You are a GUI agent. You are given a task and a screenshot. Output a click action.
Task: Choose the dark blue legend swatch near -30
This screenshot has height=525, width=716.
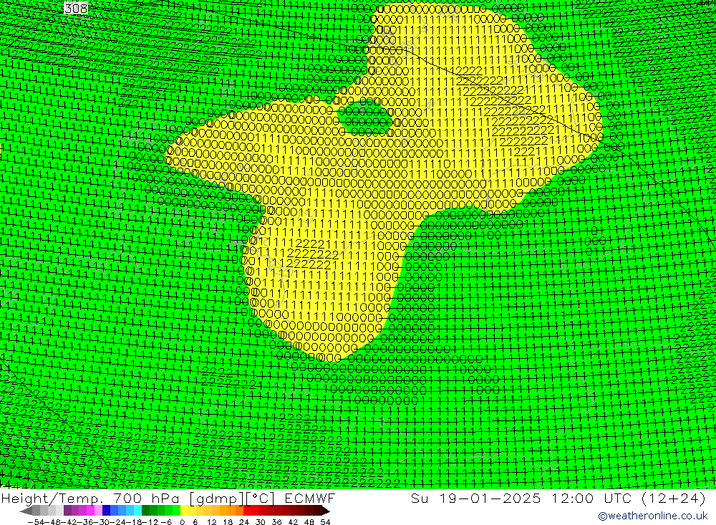106,511
